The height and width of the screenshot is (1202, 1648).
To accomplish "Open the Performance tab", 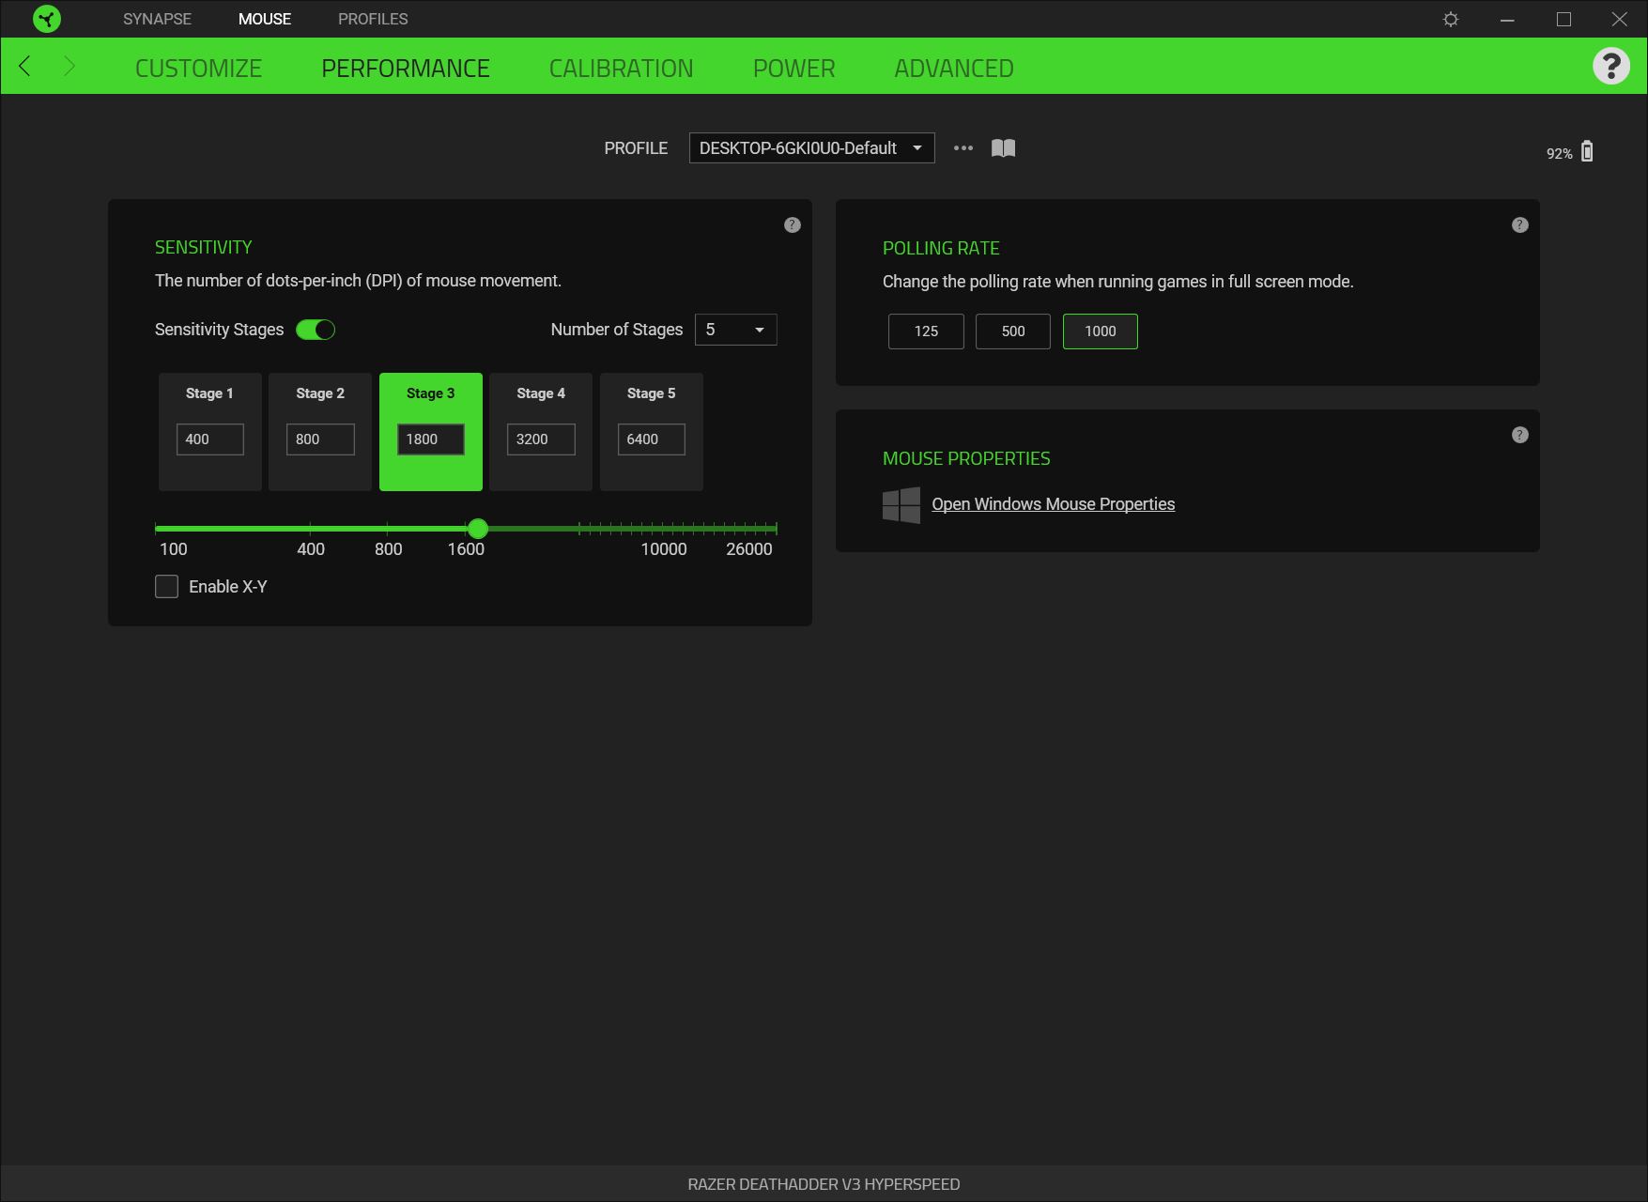I will click(x=406, y=68).
